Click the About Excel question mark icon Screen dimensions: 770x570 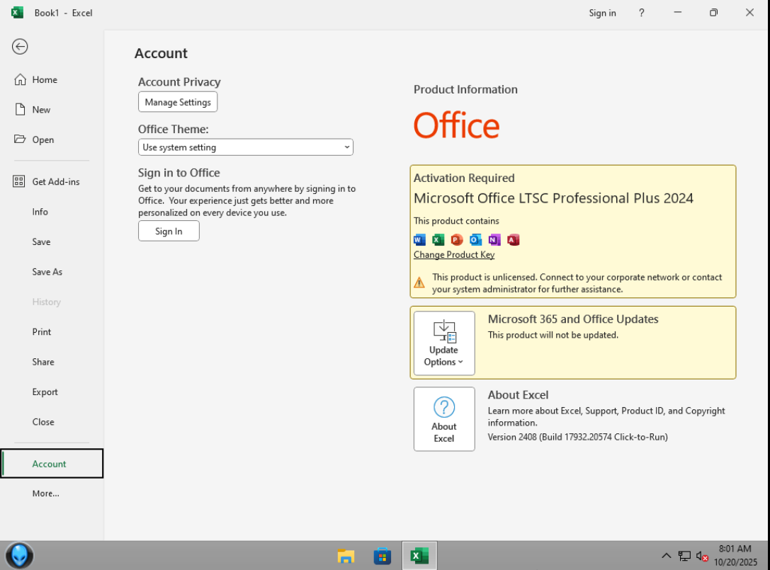pyautogui.click(x=444, y=407)
